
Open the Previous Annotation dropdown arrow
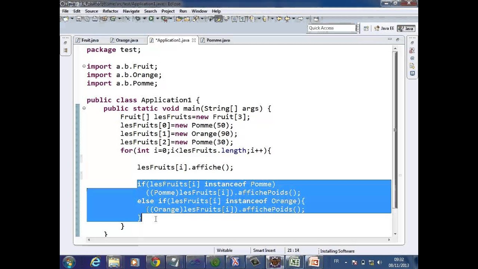pyautogui.click(x=272, y=19)
